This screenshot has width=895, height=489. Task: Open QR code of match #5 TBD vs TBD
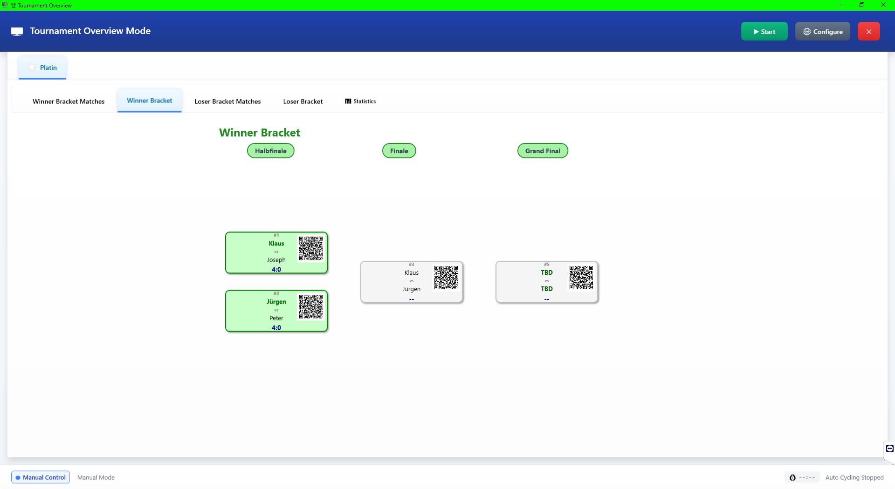[581, 278]
